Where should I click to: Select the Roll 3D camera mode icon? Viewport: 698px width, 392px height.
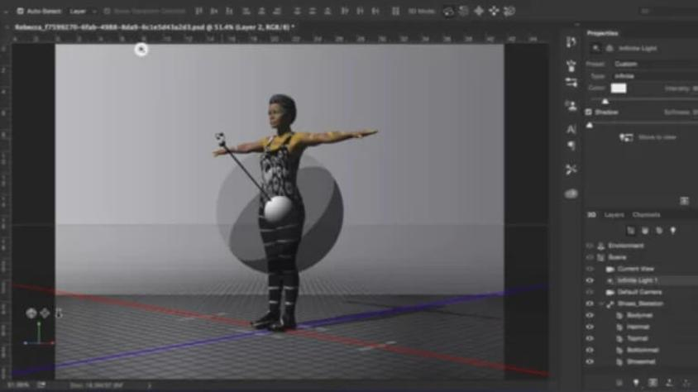(463, 11)
